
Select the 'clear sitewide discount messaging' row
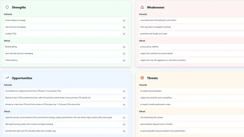pos(66,53)
